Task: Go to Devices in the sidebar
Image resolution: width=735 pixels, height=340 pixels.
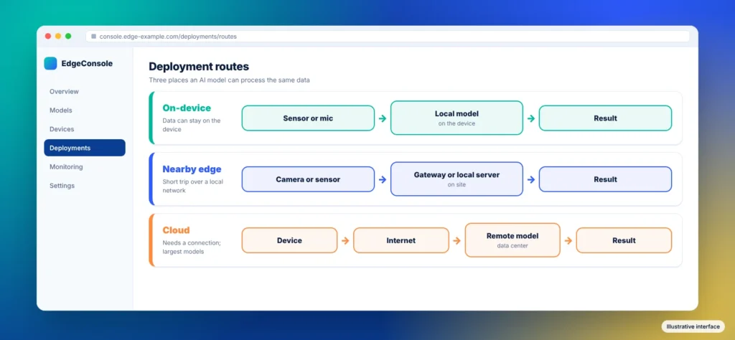Action: (x=85, y=129)
